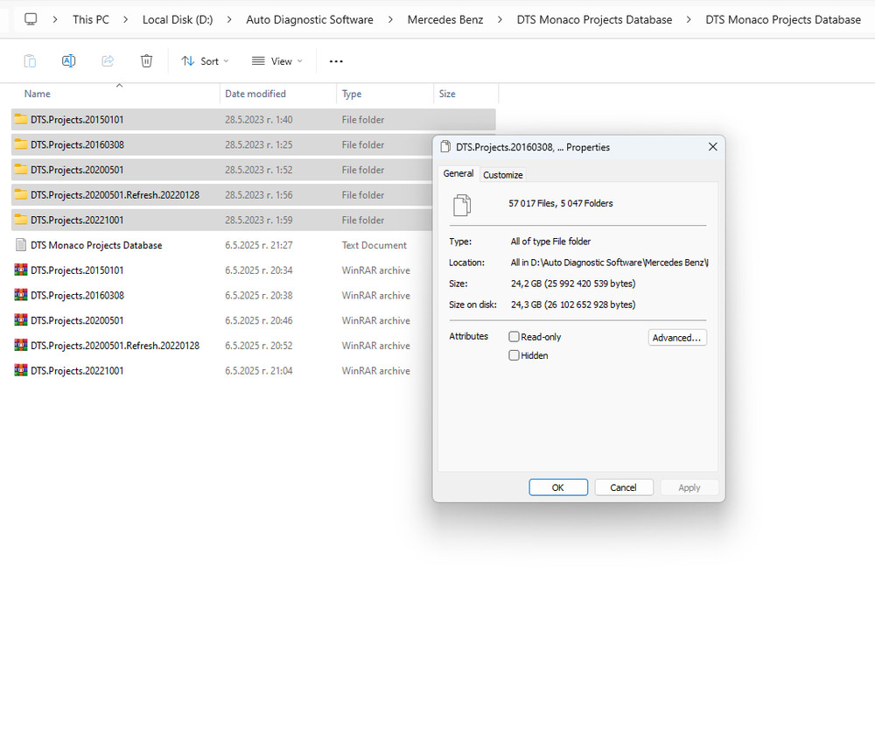Select WinRAR archive icon of DTS.Projects.20150101
This screenshot has height=729, width=875.
click(x=21, y=270)
